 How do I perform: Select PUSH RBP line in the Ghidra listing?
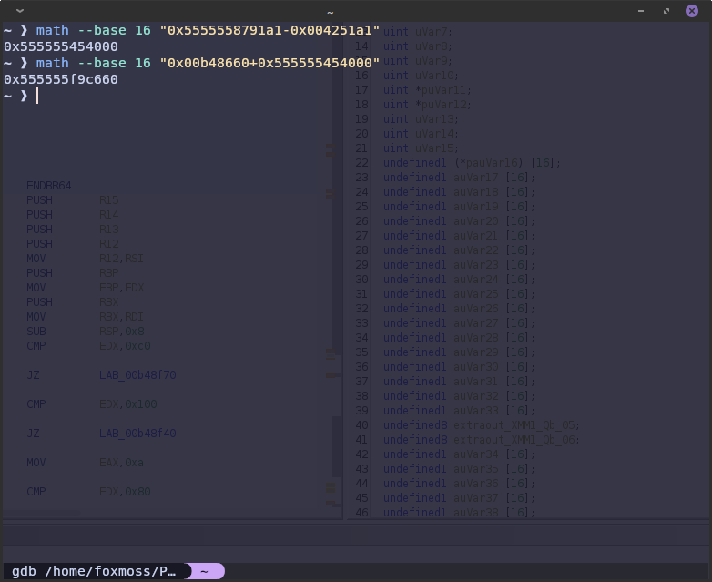click(x=72, y=272)
